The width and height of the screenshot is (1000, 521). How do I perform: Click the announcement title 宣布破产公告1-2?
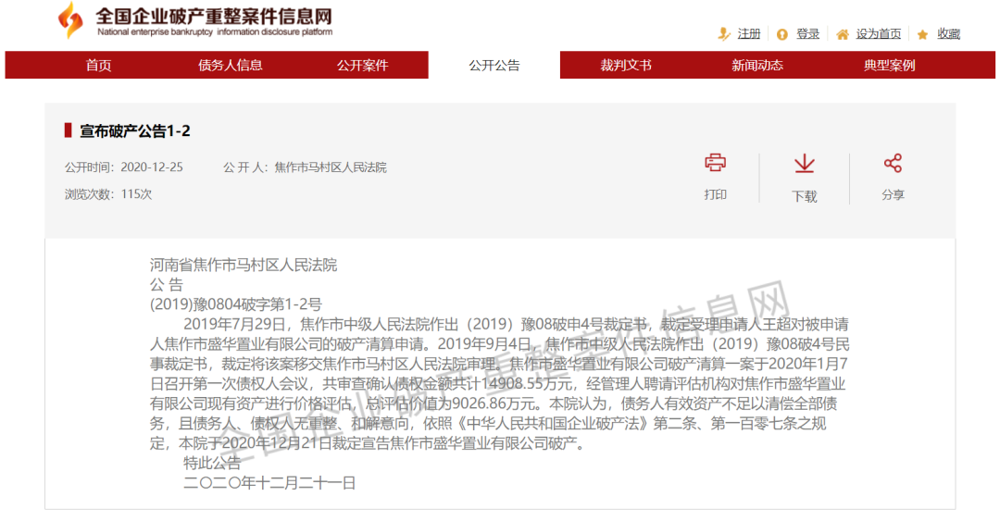[135, 131]
